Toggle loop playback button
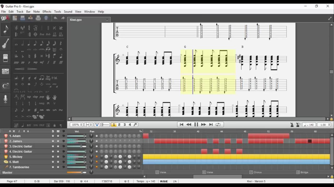 pyautogui.click(x=218, y=125)
